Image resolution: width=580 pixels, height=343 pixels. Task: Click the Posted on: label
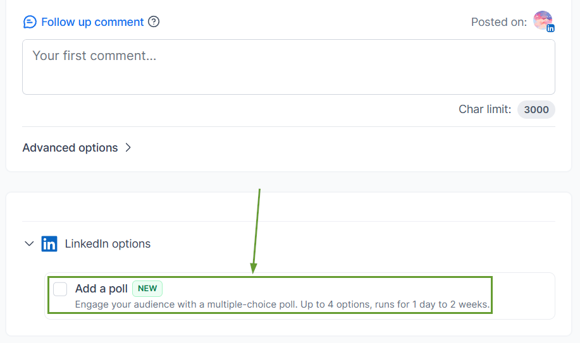click(x=499, y=22)
